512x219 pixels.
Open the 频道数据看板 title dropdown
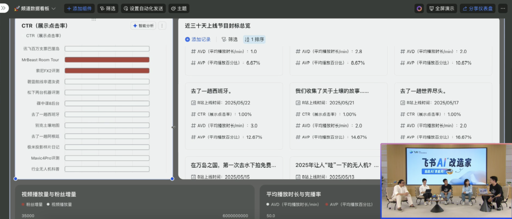(35, 9)
